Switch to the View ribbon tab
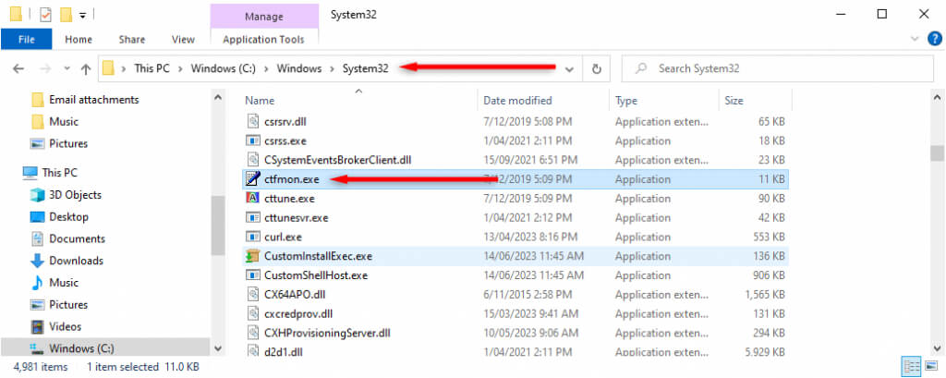Screen dimensions: 946x378 pos(183,40)
